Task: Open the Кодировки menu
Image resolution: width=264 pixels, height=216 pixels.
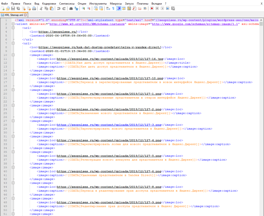Action: tap(49, 4)
